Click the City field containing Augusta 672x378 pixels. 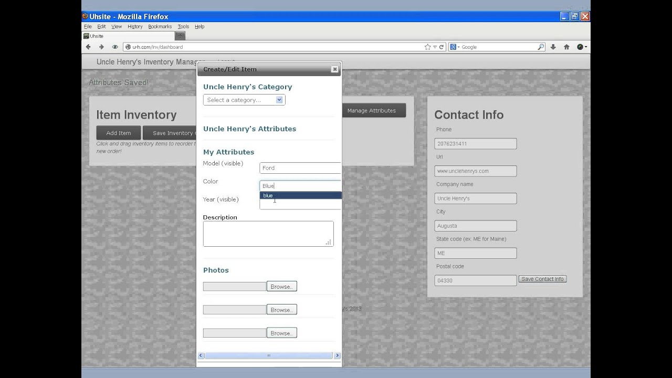476,226
